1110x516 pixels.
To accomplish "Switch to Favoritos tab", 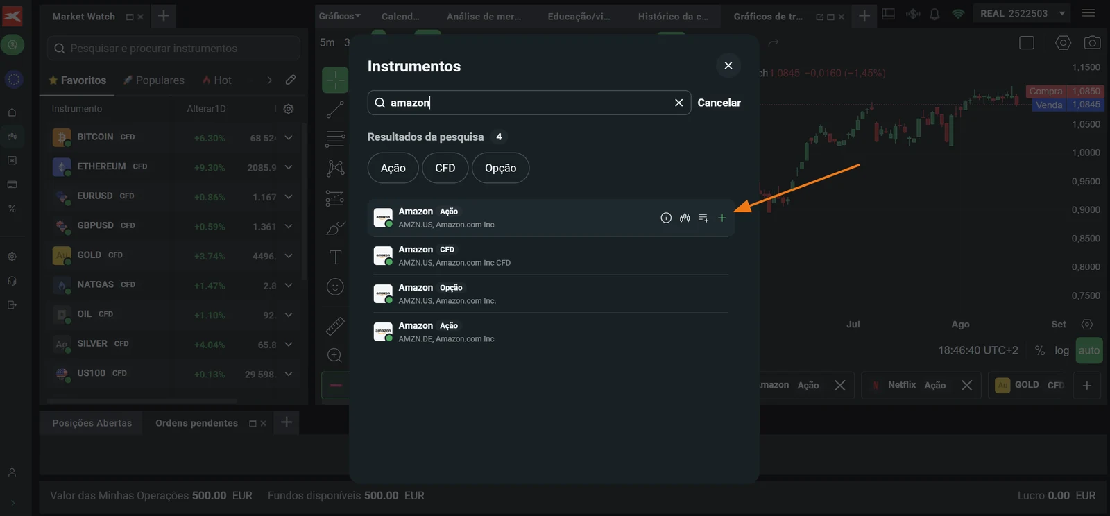I will (77, 80).
